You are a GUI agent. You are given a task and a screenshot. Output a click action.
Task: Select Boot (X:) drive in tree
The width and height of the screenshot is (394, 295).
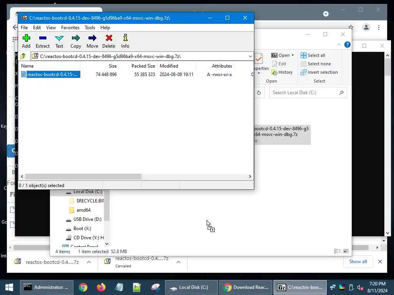coord(78,229)
